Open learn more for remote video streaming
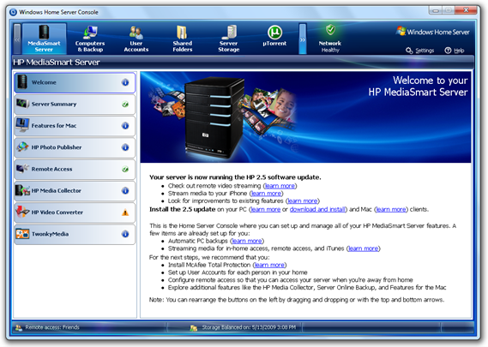 [280, 186]
